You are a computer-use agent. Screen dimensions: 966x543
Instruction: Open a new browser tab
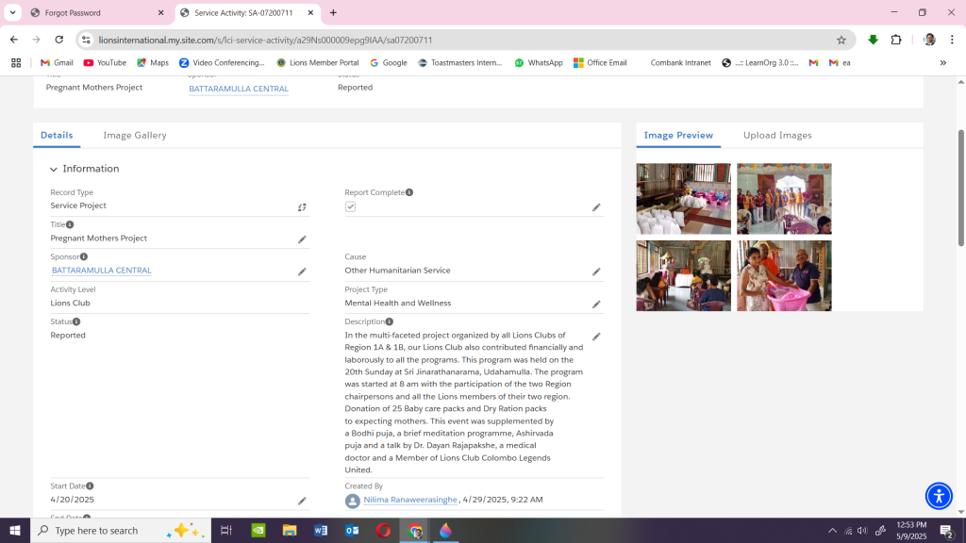[333, 13]
